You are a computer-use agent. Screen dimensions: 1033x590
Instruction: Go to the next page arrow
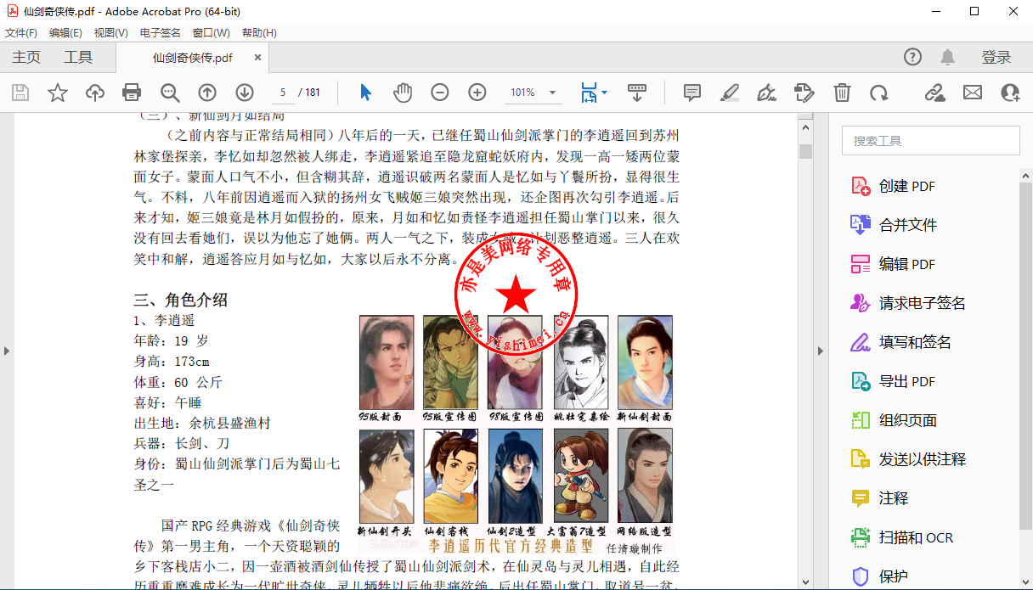pyautogui.click(x=245, y=93)
